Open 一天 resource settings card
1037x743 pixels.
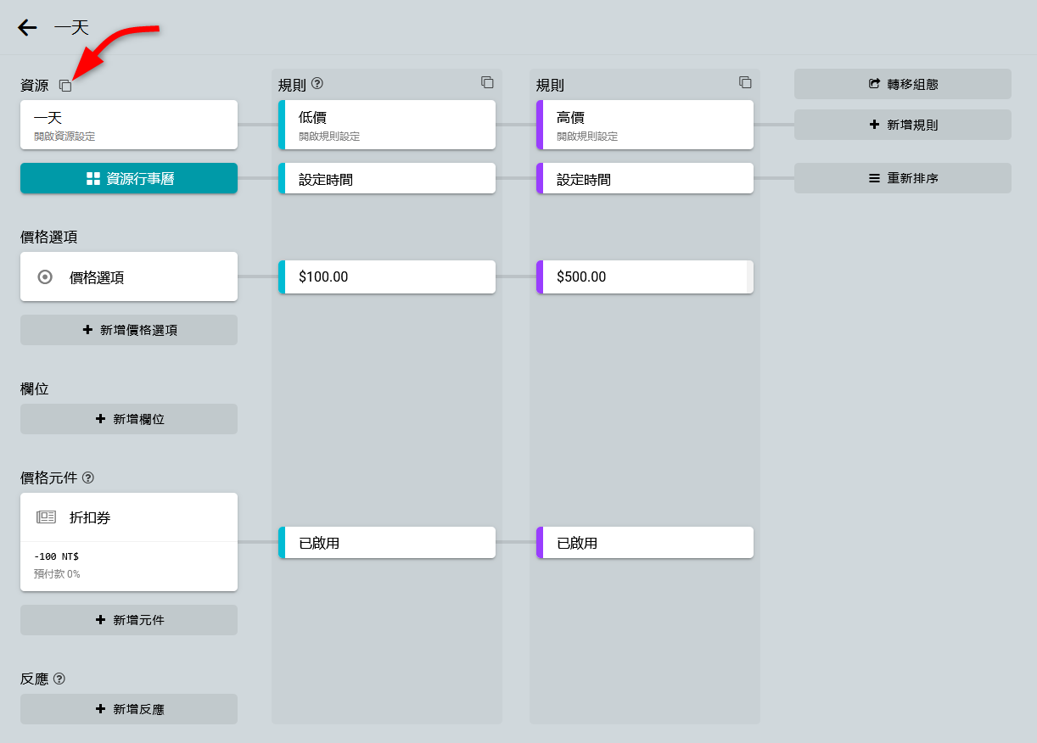pos(129,125)
